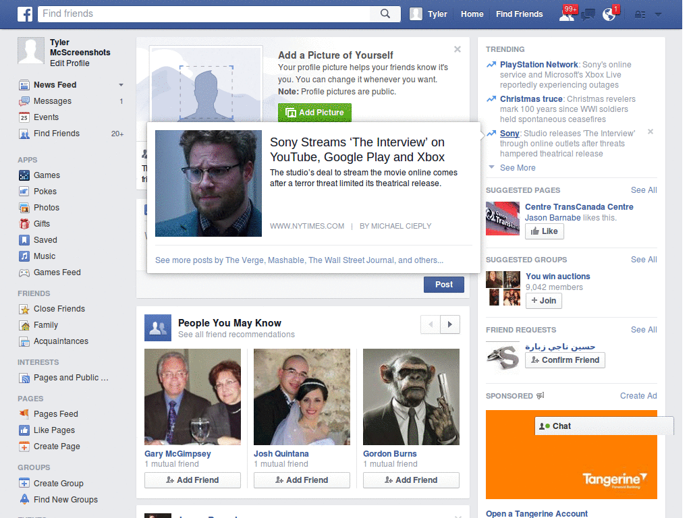Screen dimensions: 691x518
Task: Show previous People You May Know suggestions
Action: pos(431,324)
